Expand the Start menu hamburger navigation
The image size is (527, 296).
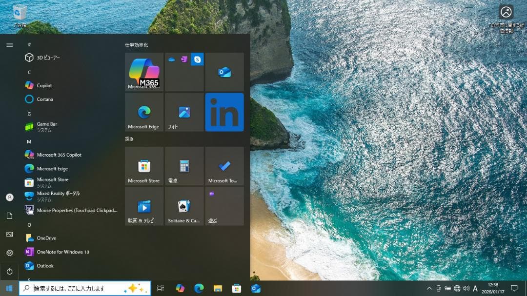click(9, 44)
